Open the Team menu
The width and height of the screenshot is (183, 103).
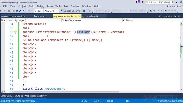point(50,6)
